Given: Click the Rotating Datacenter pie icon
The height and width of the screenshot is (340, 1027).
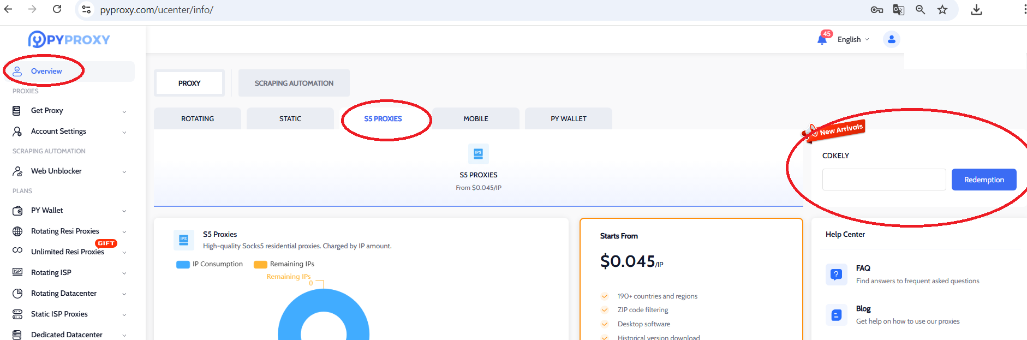Looking at the screenshot, I should click(17, 294).
